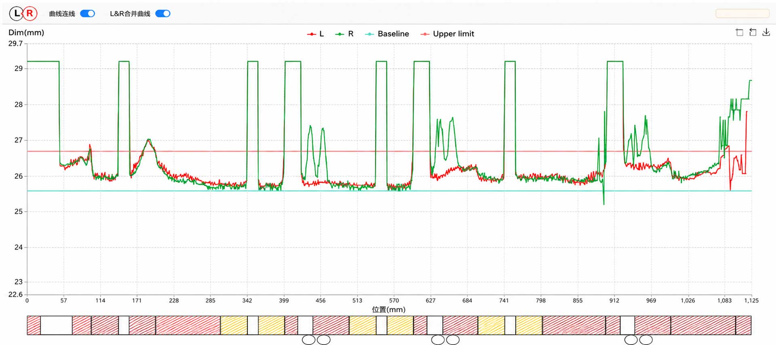Activate the chart area zoom tool icon

(739, 32)
